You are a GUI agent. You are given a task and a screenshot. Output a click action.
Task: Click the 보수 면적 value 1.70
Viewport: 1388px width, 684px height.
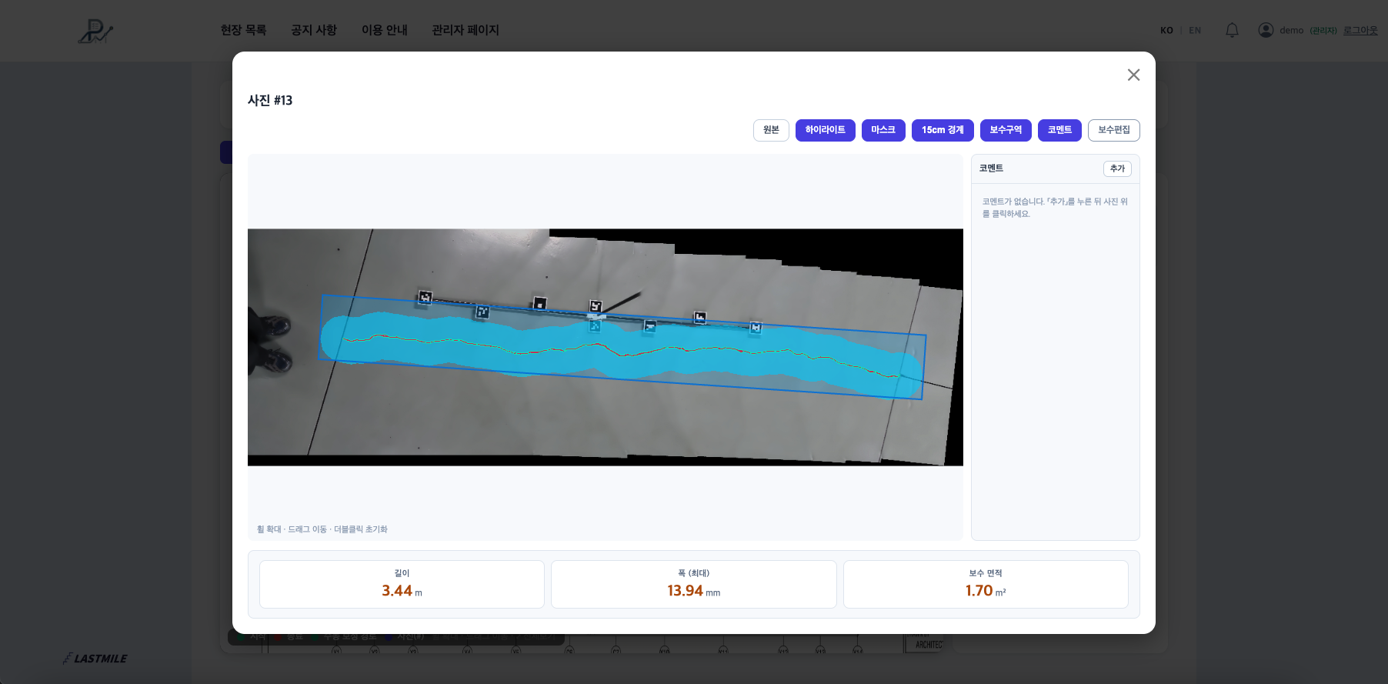pyautogui.click(x=979, y=591)
